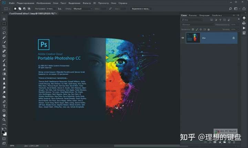
Task: Select the Type (T) tool
Action: click(4, 106)
